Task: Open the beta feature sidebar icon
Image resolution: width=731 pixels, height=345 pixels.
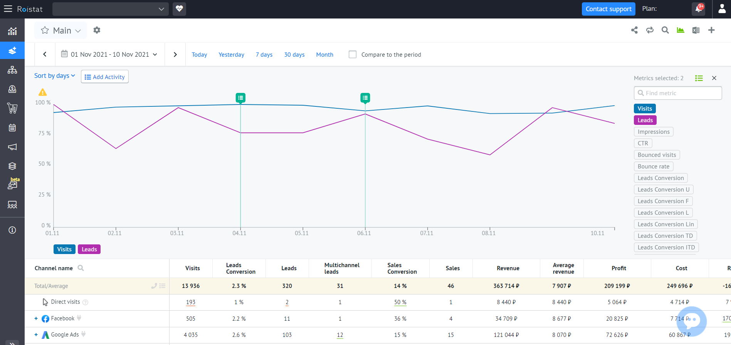Action: click(13, 183)
